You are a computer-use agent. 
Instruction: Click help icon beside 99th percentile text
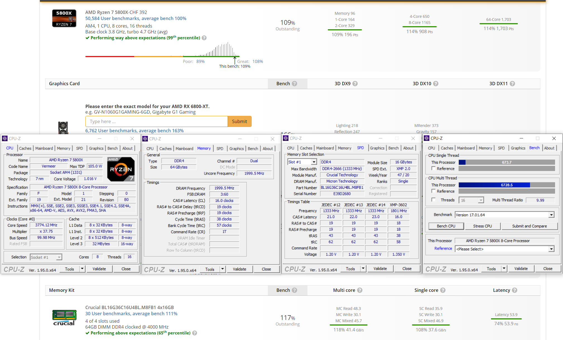coord(204,38)
